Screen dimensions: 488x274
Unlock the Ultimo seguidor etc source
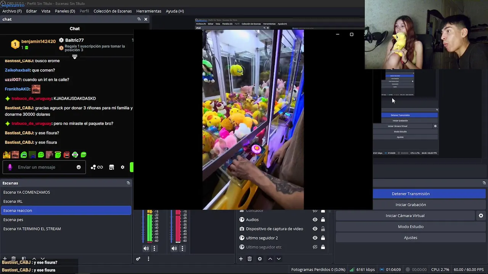tap(323, 247)
